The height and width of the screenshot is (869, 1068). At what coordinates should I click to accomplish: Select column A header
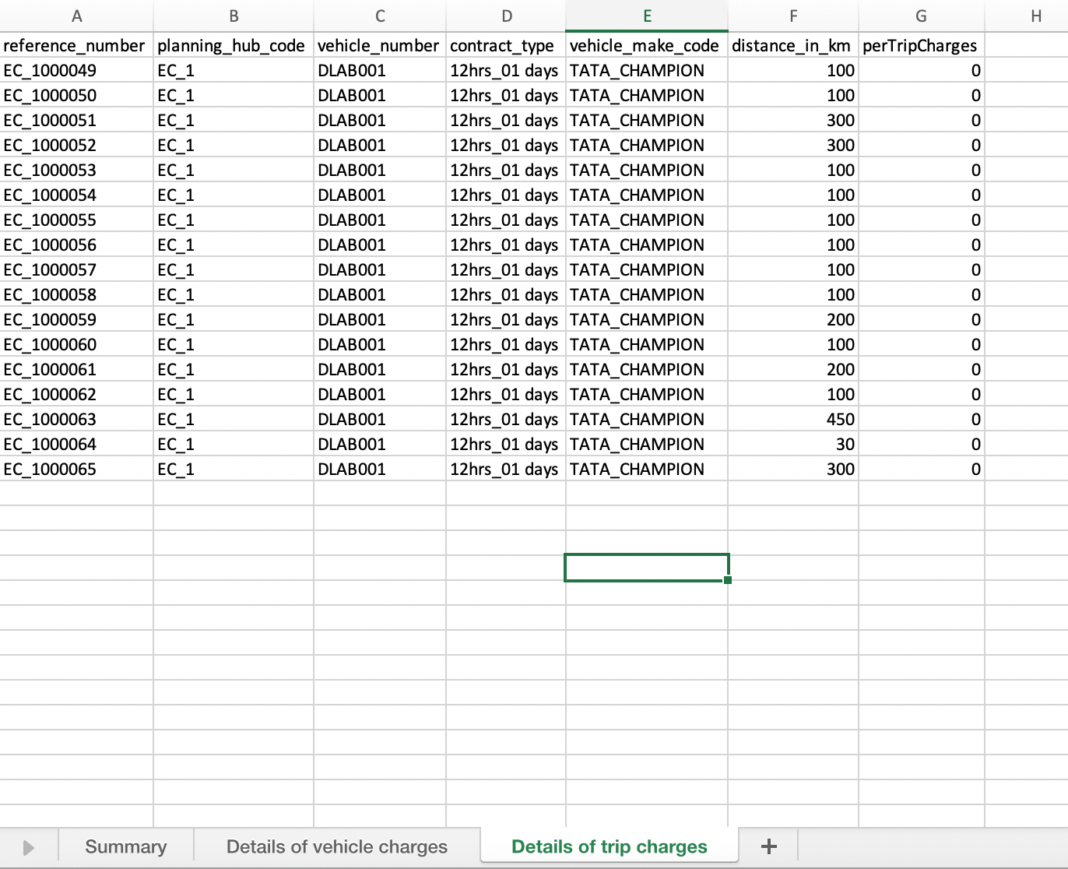(76, 16)
